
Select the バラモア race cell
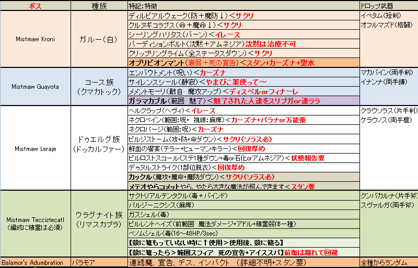point(99,262)
